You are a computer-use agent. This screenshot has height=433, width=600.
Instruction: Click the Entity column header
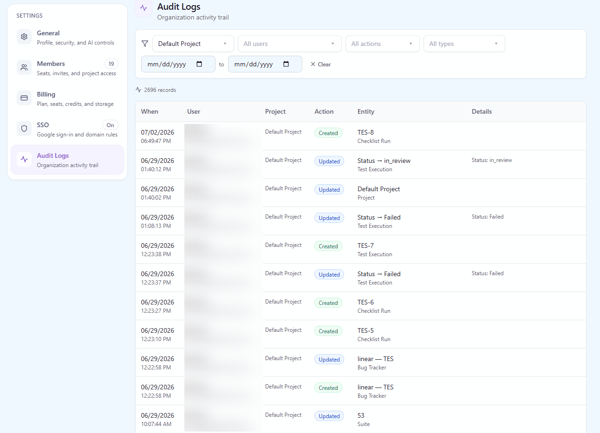point(366,111)
